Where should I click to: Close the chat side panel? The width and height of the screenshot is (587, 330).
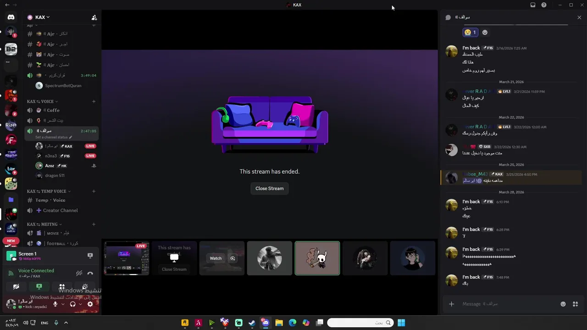pos(579,17)
